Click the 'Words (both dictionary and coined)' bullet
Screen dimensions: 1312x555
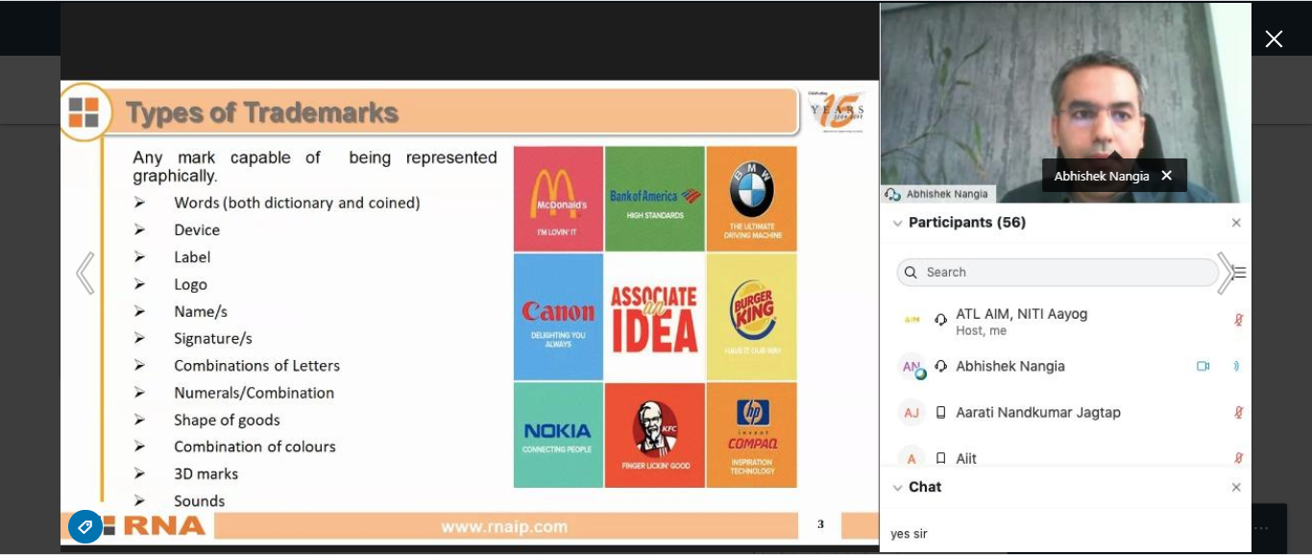(x=297, y=204)
